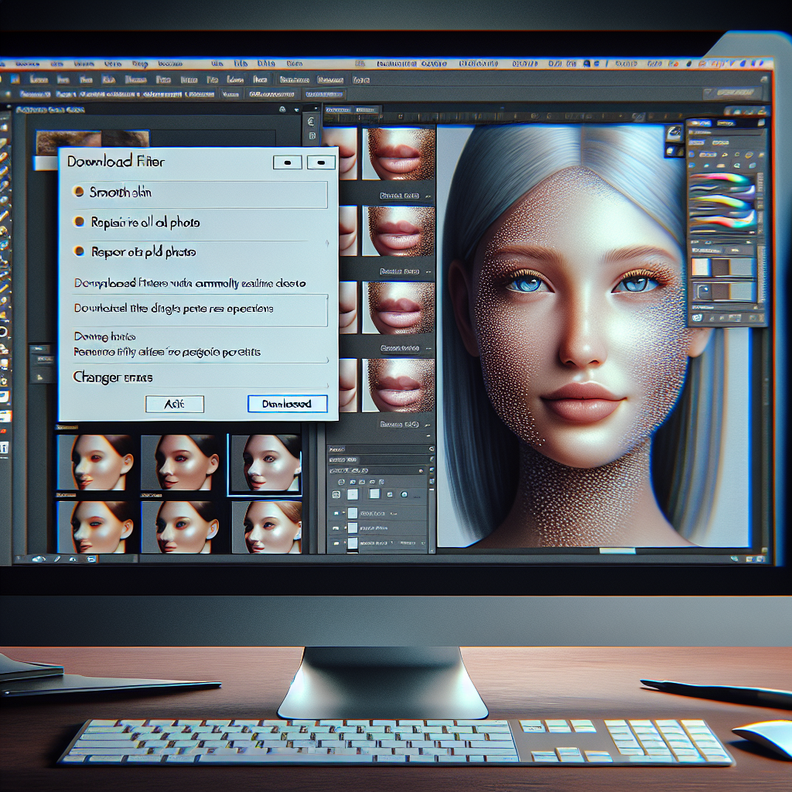Select the 'Smooth skin' radio option
The image size is (792, 792).
pos(78,192)
